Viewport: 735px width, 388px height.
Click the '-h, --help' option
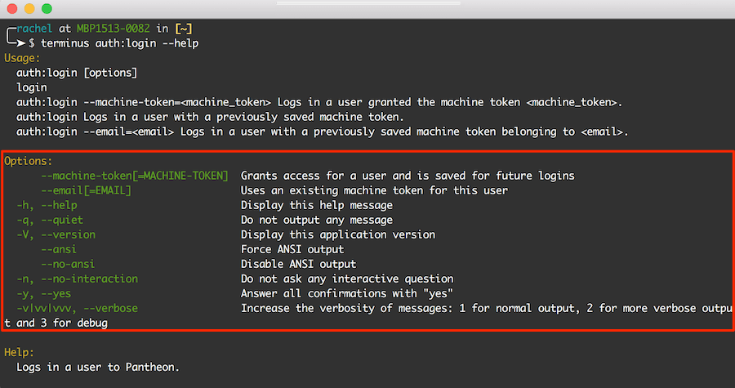point(47,205)
